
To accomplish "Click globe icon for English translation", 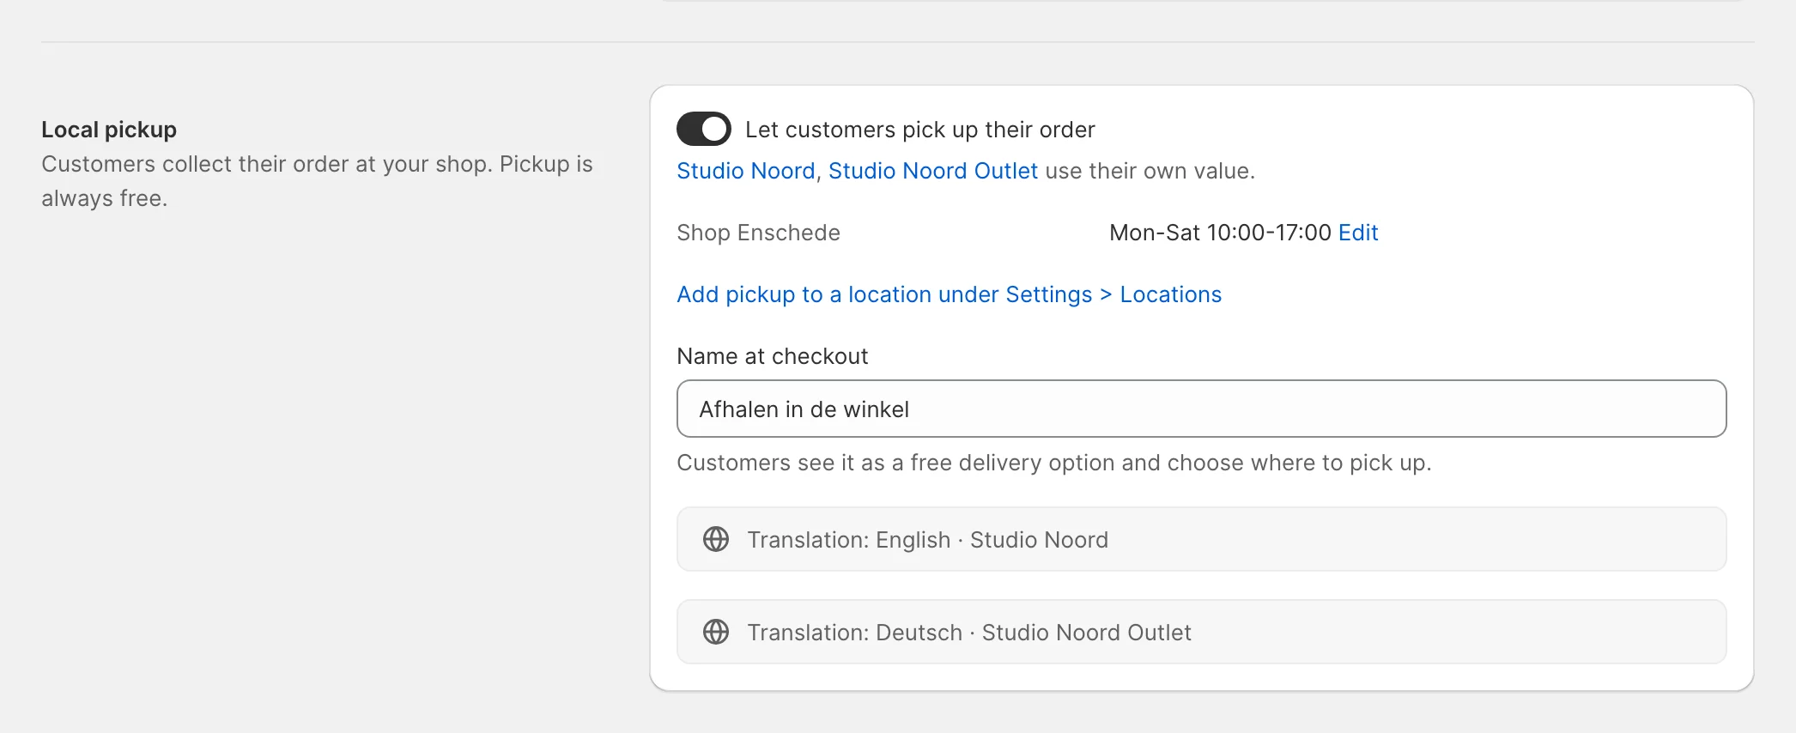I will tap(716, 539).
